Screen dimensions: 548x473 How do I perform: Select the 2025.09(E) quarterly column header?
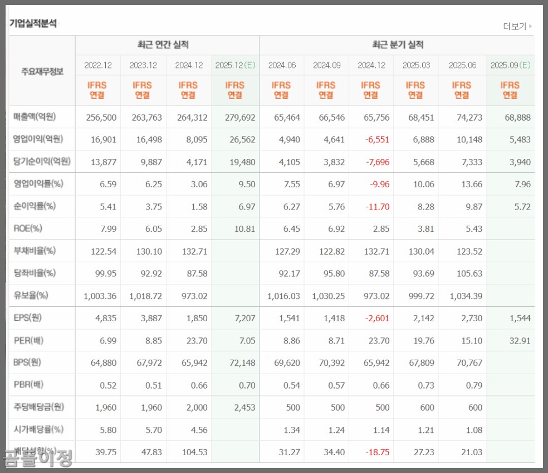coord(510,65)
